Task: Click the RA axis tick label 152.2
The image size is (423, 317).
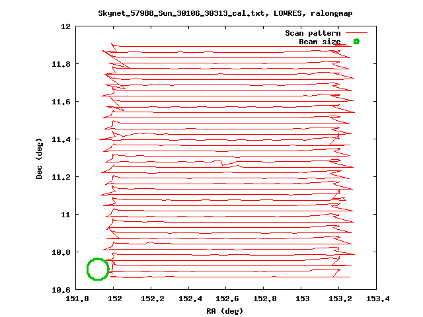Action: 153,299
